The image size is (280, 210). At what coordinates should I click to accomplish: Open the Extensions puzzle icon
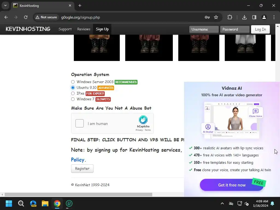coord(230,17)
